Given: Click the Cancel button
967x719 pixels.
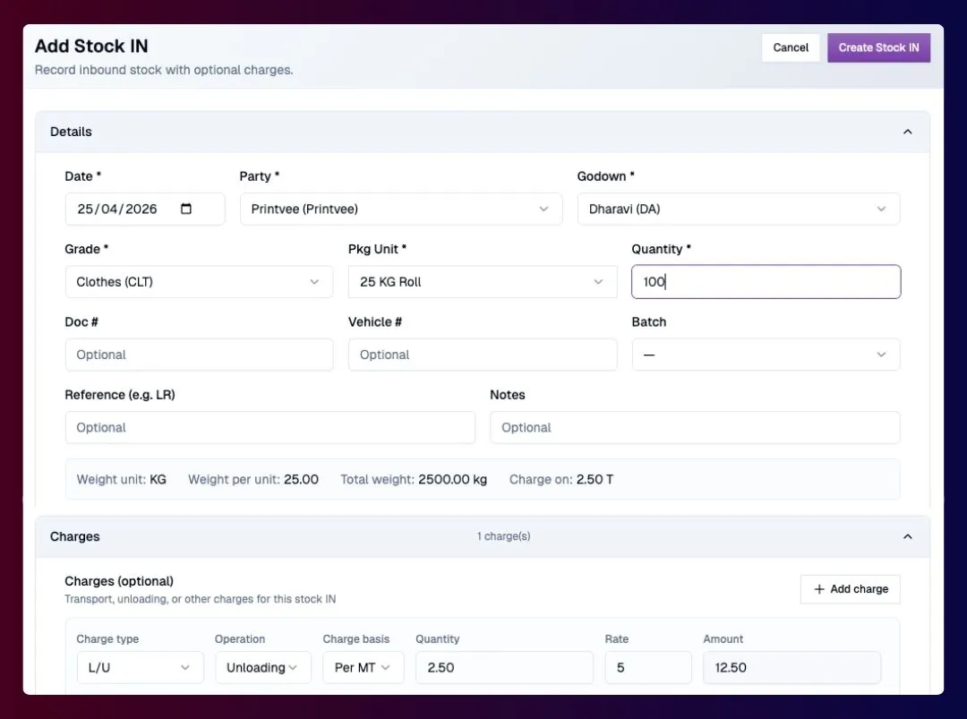Looking at the screenshot, I should [x=790, y=47].
